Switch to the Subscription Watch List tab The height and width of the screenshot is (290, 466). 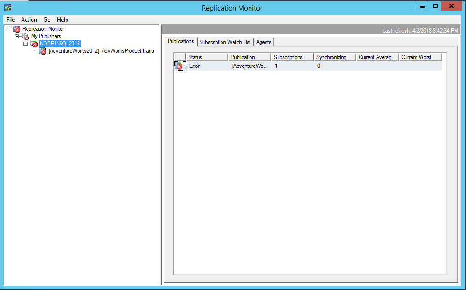pyautogui.click(x=225, y=42)
